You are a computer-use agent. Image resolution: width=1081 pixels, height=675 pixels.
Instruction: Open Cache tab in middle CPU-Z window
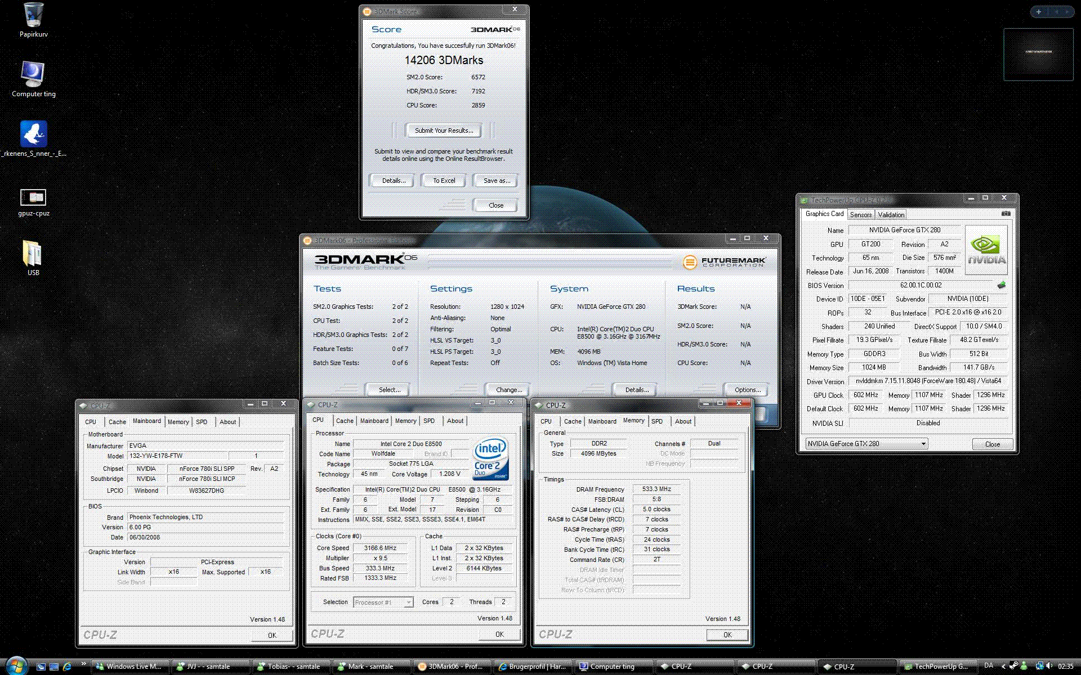coord(345,421)
